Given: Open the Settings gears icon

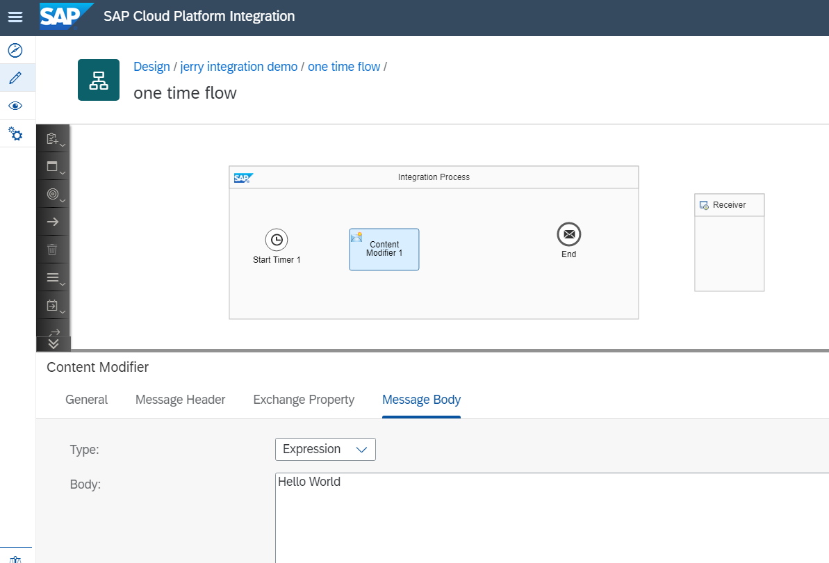Looking at the screenshot, I should [x=15, y=133].
